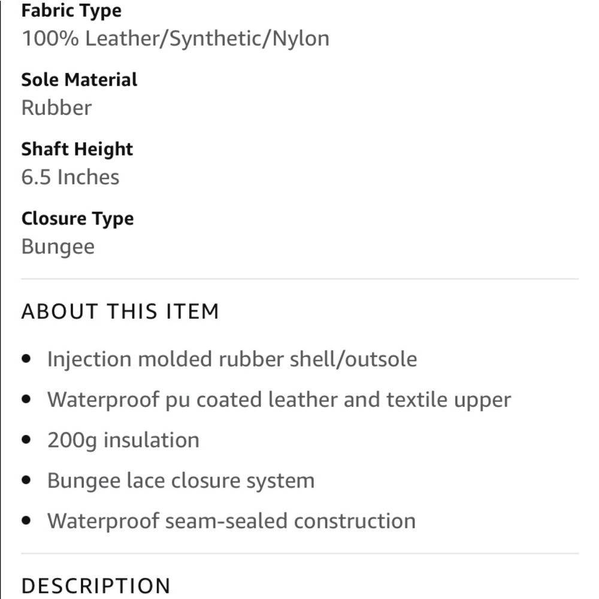Image resolution: width=599 pixels, height=599 pixels.
Task: Click the Shaft Height label
Action: [x=77, y=149]
